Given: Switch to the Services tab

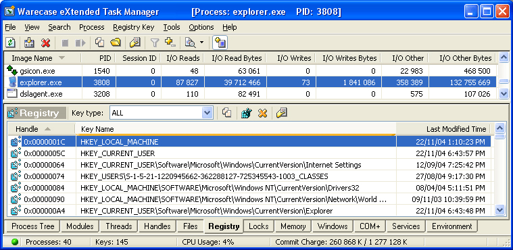Looking at the screenshot, I should [406, 226].
